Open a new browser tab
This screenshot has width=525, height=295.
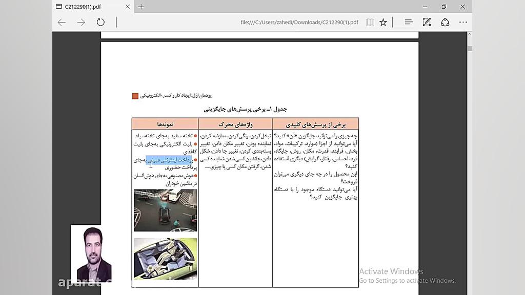[x=140, y=7]
